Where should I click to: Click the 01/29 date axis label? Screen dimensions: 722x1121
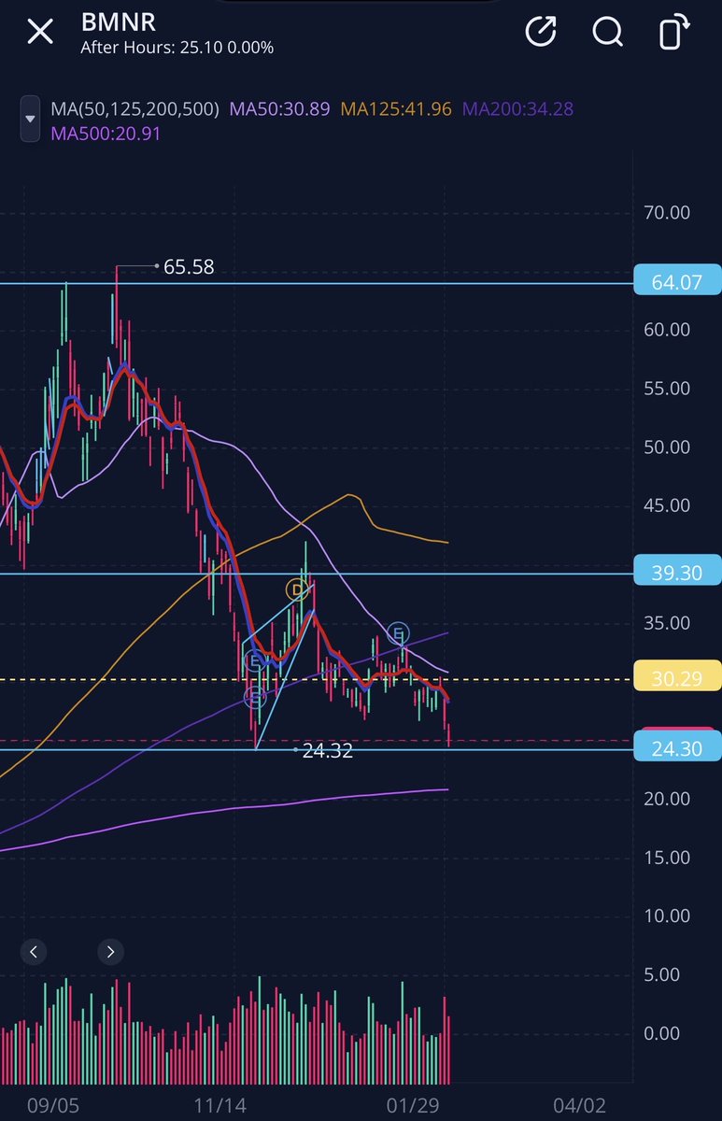pyautogui.click(x=415, y=1105)
